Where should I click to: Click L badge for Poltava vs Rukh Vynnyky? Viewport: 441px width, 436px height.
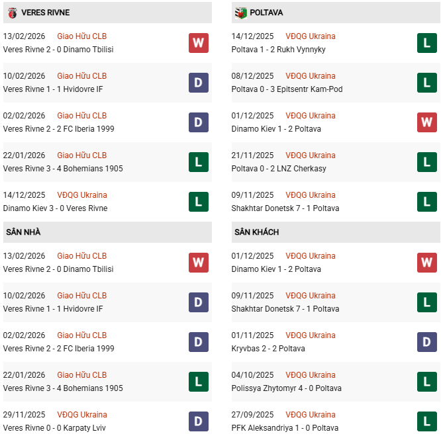[x=427, y=43]
